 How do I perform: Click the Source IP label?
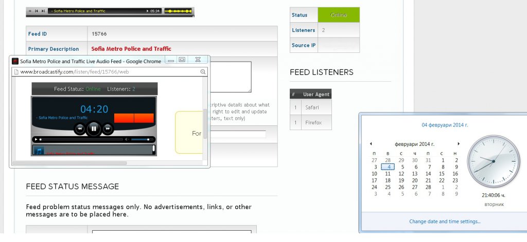click(304, 45)
